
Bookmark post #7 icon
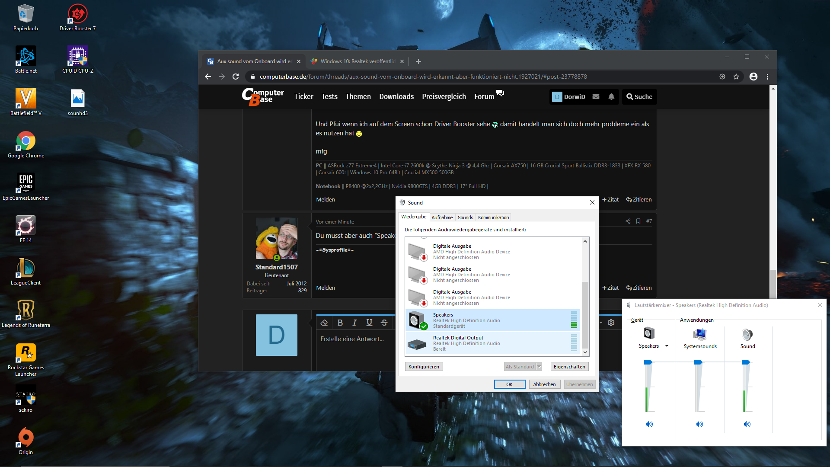click(638, 221)
